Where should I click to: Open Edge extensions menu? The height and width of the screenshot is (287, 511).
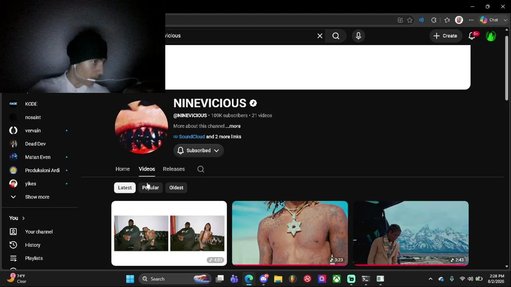click(434, 20)
